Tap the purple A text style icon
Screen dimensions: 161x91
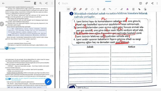128,9
